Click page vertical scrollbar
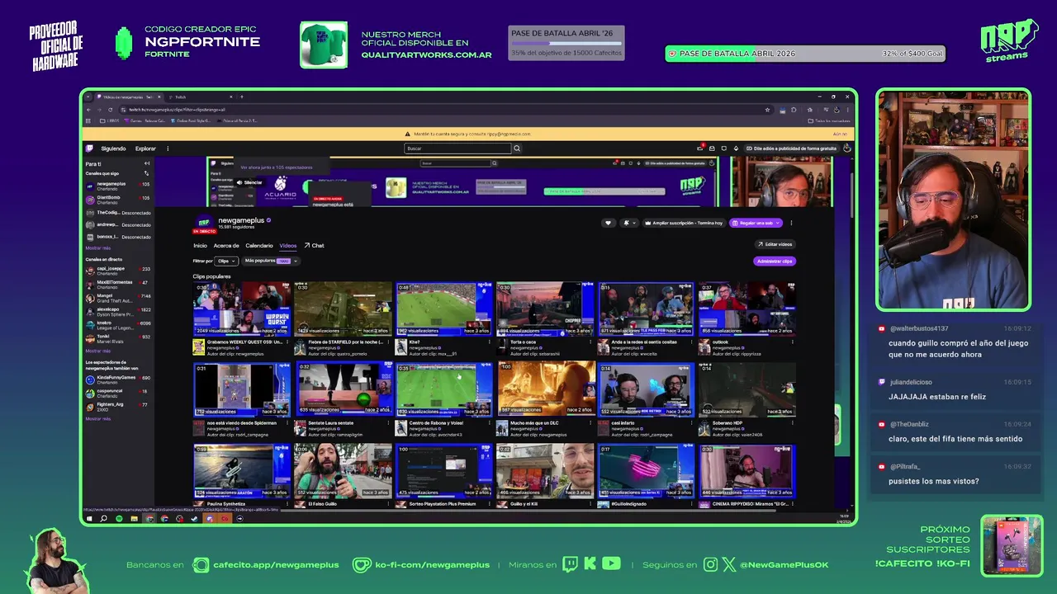1057x594 pixels. (x=851, y=196)
